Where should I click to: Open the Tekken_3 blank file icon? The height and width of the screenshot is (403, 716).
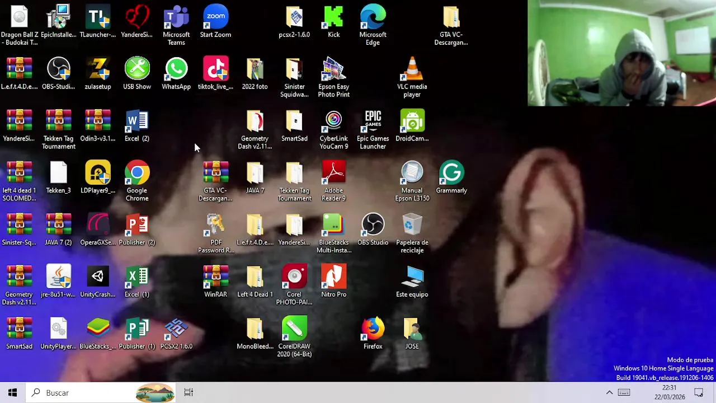pos(59,177)
